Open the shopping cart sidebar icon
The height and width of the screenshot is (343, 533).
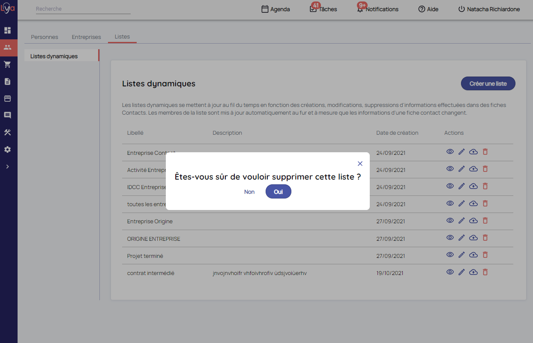click(7, 65)
